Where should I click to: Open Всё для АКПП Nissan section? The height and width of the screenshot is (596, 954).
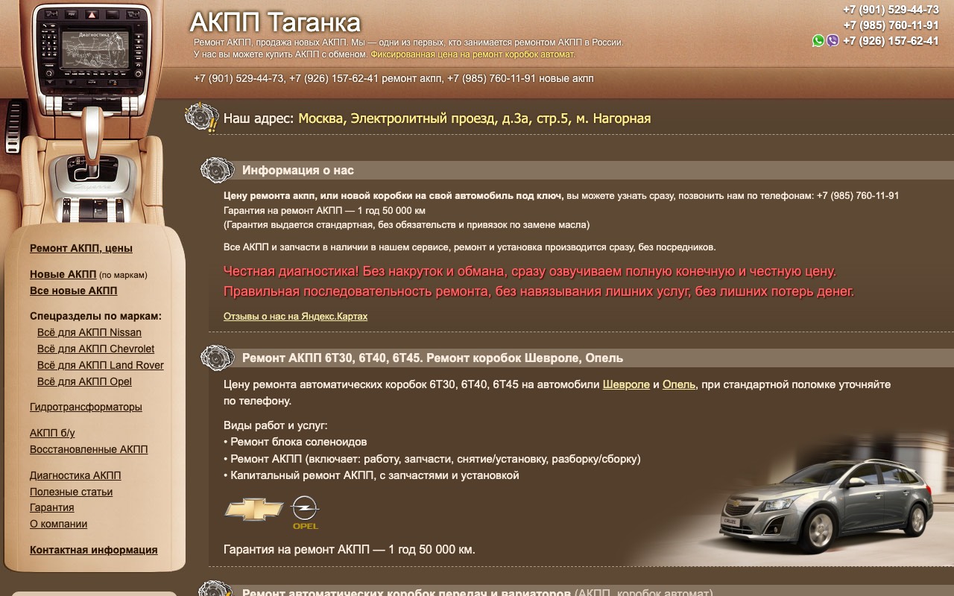click(x=89, y=332)
